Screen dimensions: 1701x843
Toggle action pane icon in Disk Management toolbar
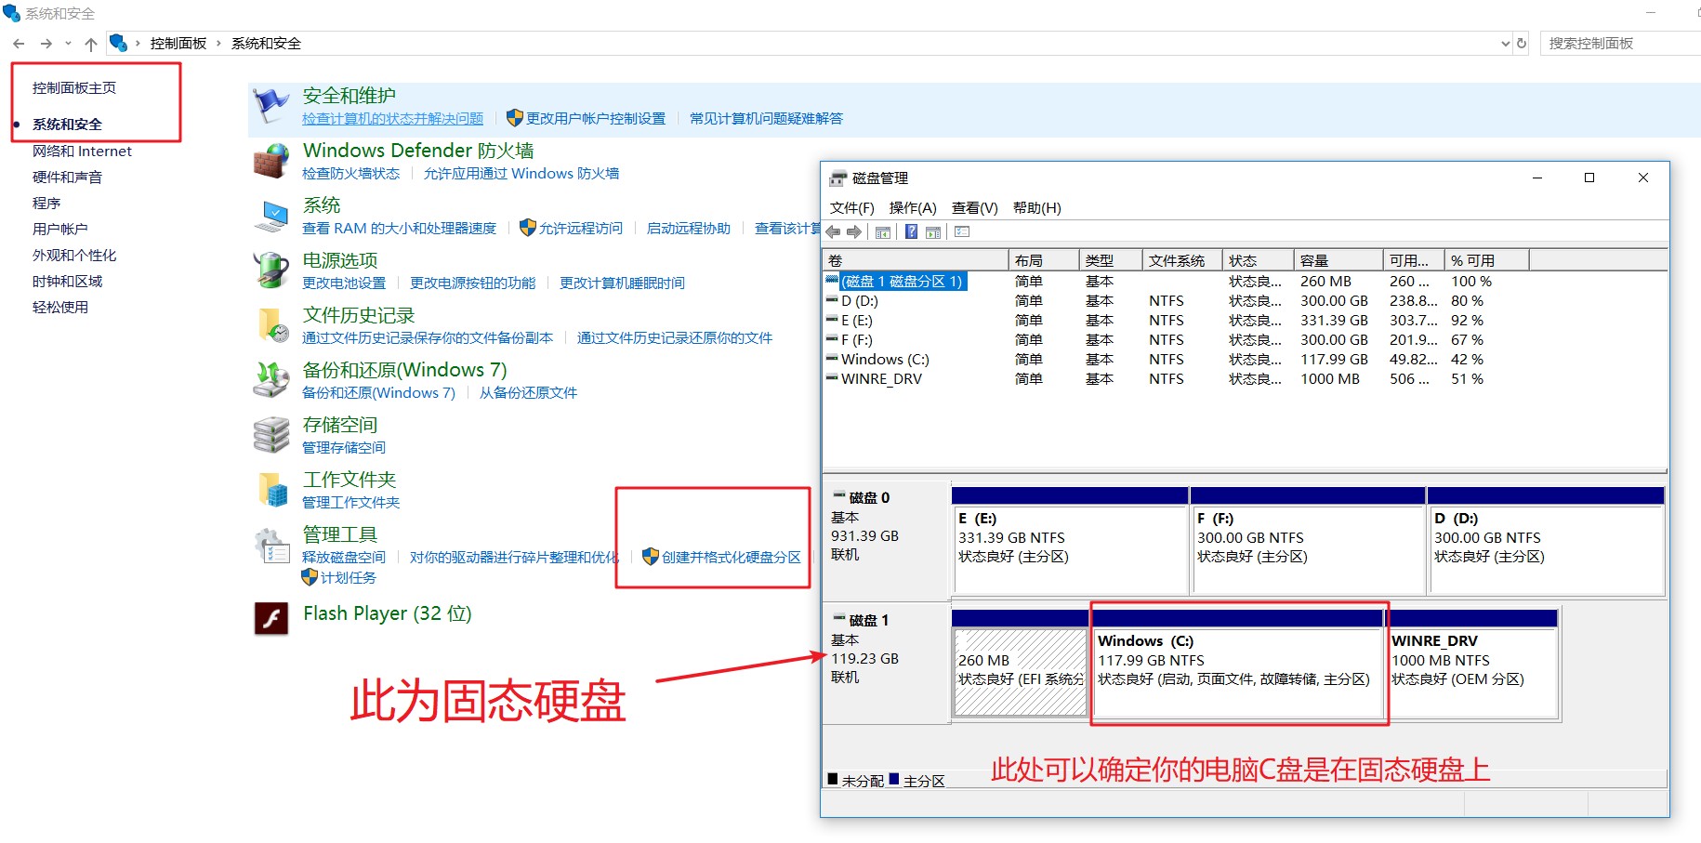click(933, 231)
